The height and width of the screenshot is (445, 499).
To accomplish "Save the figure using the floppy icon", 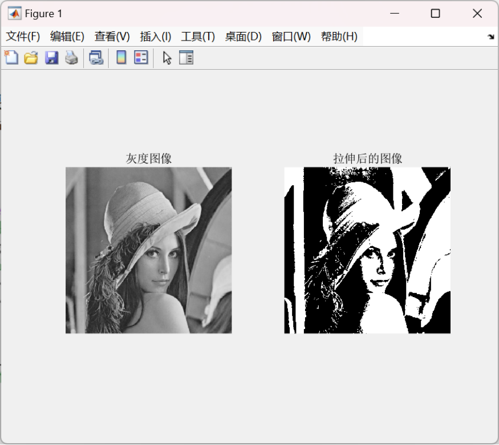I will 51,58.
